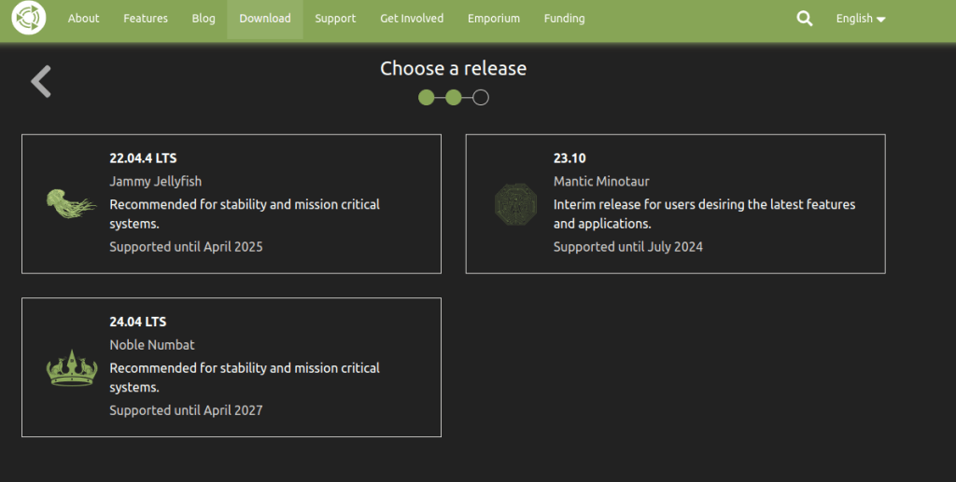The height and width of the screenshot is (482, 956).
Task: Click the Noble Numbat crown icon
Action: [72, 367]
